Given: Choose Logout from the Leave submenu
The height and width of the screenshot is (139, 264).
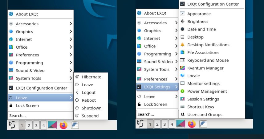Looking at the screenshot, I should (88, 92).
